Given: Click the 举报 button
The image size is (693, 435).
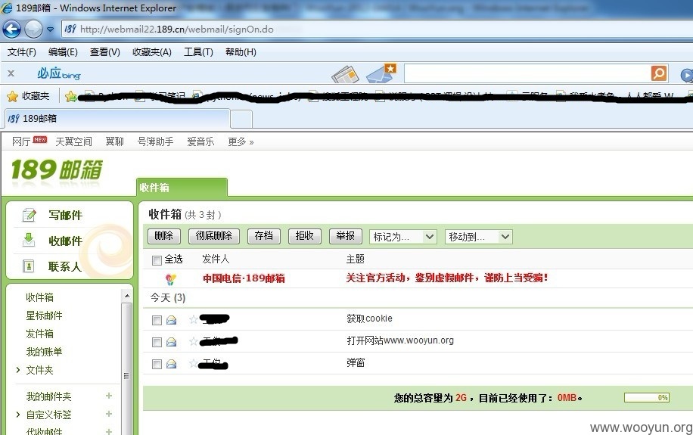Looking at the screenshot, I should click(346, 236).
